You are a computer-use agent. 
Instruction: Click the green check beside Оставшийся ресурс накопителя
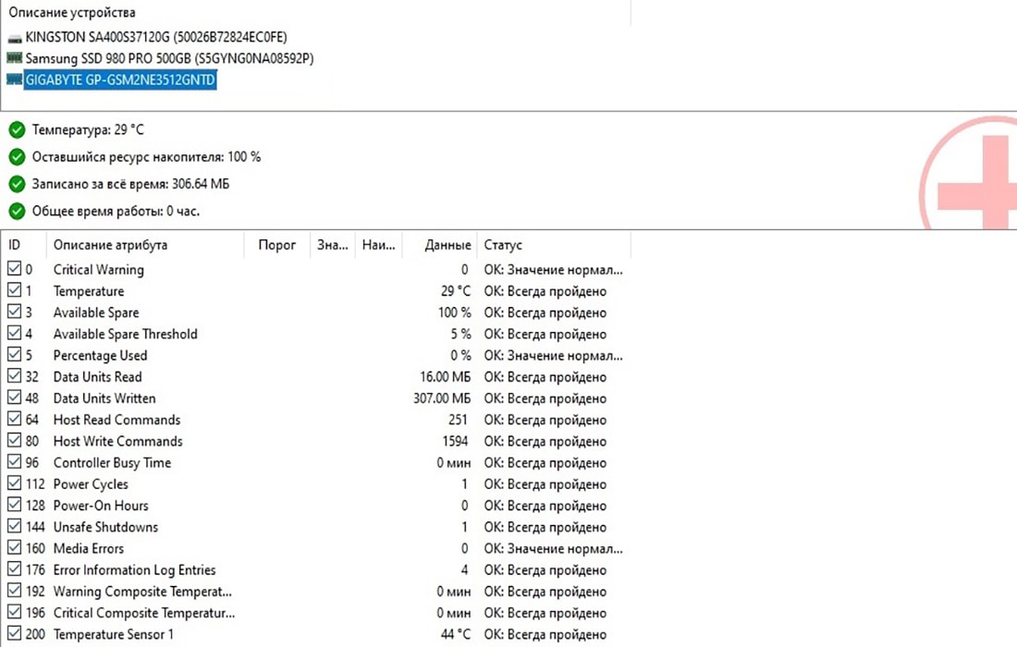pyautogui.click(x=17, y=157)
